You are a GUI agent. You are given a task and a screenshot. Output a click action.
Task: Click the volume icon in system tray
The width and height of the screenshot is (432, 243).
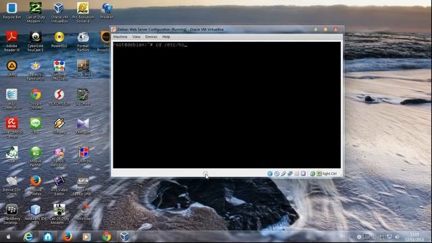397,237
